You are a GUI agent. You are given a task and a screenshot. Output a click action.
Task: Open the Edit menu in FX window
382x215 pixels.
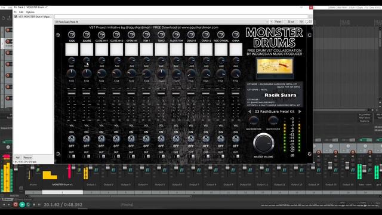coord(21,12)
